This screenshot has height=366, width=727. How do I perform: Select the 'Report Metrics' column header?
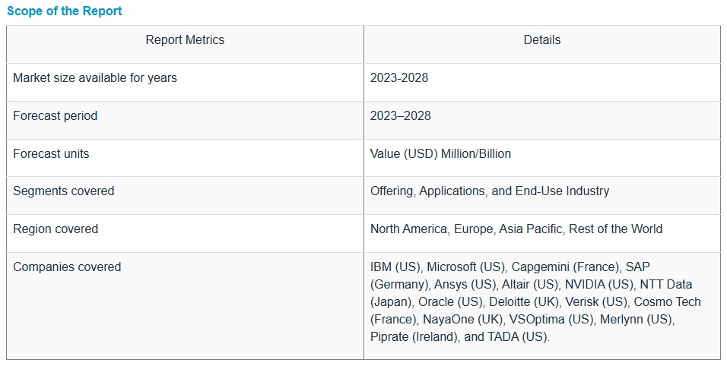click(185, 40)
